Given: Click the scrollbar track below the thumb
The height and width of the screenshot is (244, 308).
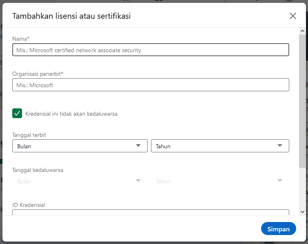Looking at the screenshot, I should point(302,188).
